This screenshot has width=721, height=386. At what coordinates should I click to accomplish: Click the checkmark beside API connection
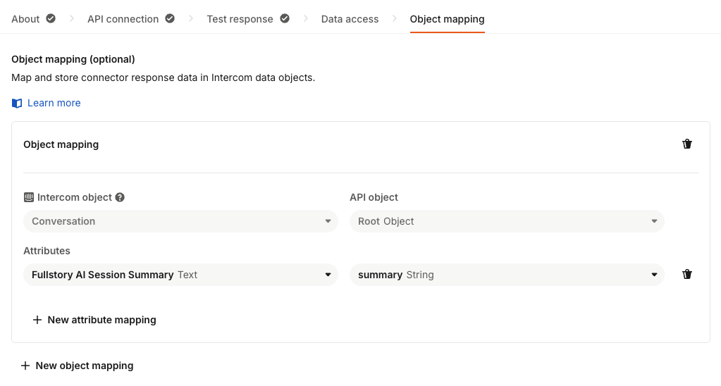(x=170, y=19)
